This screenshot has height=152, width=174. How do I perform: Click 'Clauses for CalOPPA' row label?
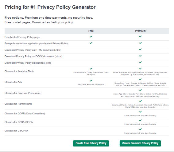point(16,131)
